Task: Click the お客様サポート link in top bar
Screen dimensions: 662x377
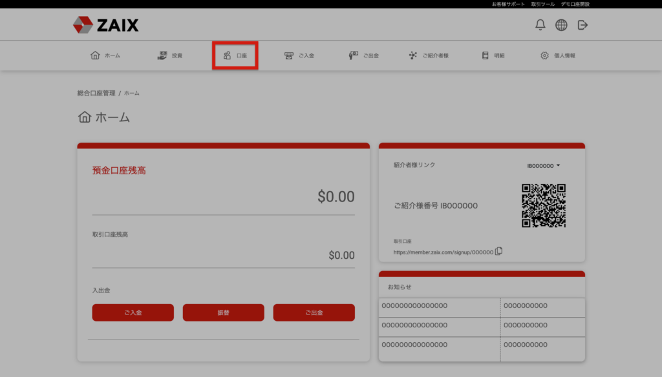Action: click(x=508, y=4)
